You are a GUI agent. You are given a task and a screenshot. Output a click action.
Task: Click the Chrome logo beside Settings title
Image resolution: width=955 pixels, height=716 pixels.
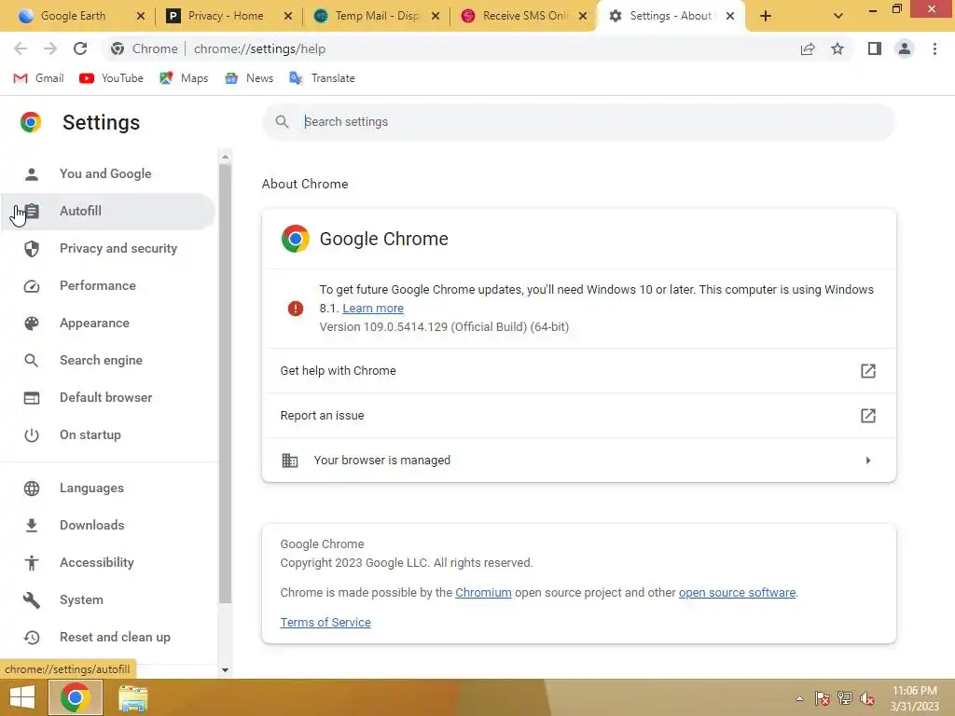coord(31,122)
